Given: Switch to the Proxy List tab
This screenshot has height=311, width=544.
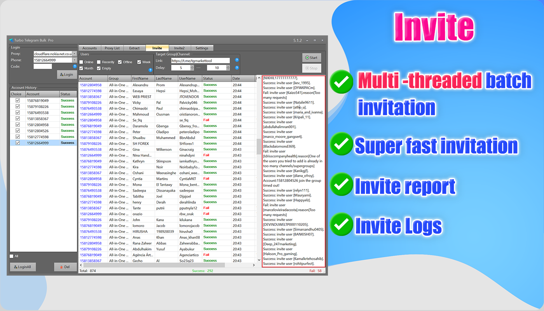Looking at the screenshot, I should (112, 48).
